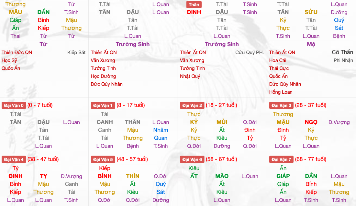Open the Đại Vận 1 period
Screen dimensions: 356x206
[103, 105]
